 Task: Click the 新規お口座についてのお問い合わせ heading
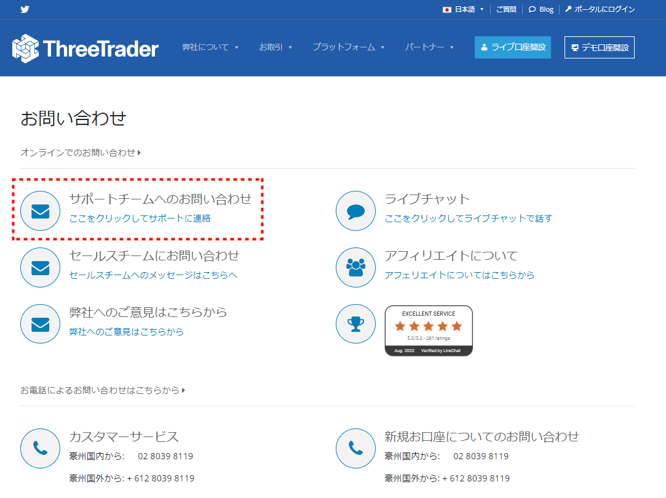(x=482, y=437)
